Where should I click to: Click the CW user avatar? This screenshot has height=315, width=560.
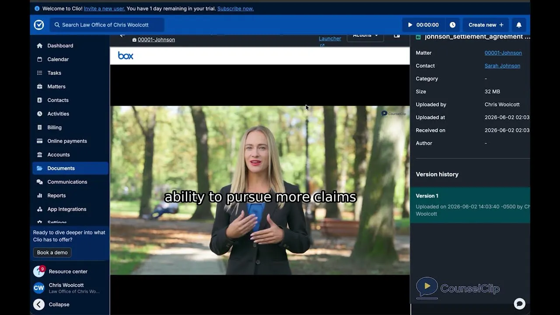point(39,288)
